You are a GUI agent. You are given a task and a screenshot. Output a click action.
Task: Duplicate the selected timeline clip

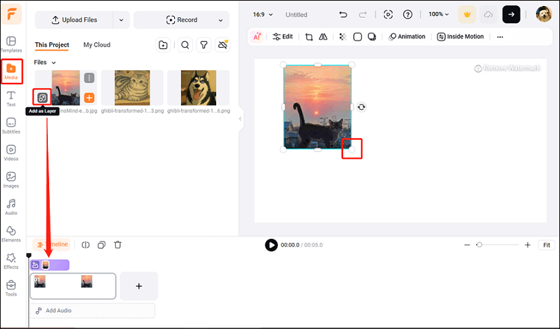102,245
